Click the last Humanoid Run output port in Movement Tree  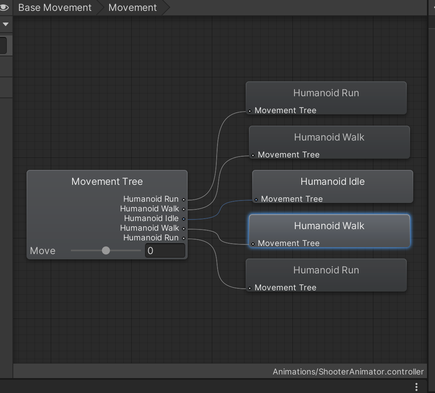point(184,238)
